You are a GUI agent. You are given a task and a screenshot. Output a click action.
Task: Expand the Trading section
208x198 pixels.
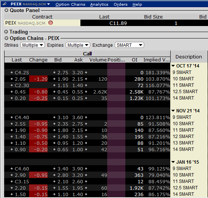6,32
